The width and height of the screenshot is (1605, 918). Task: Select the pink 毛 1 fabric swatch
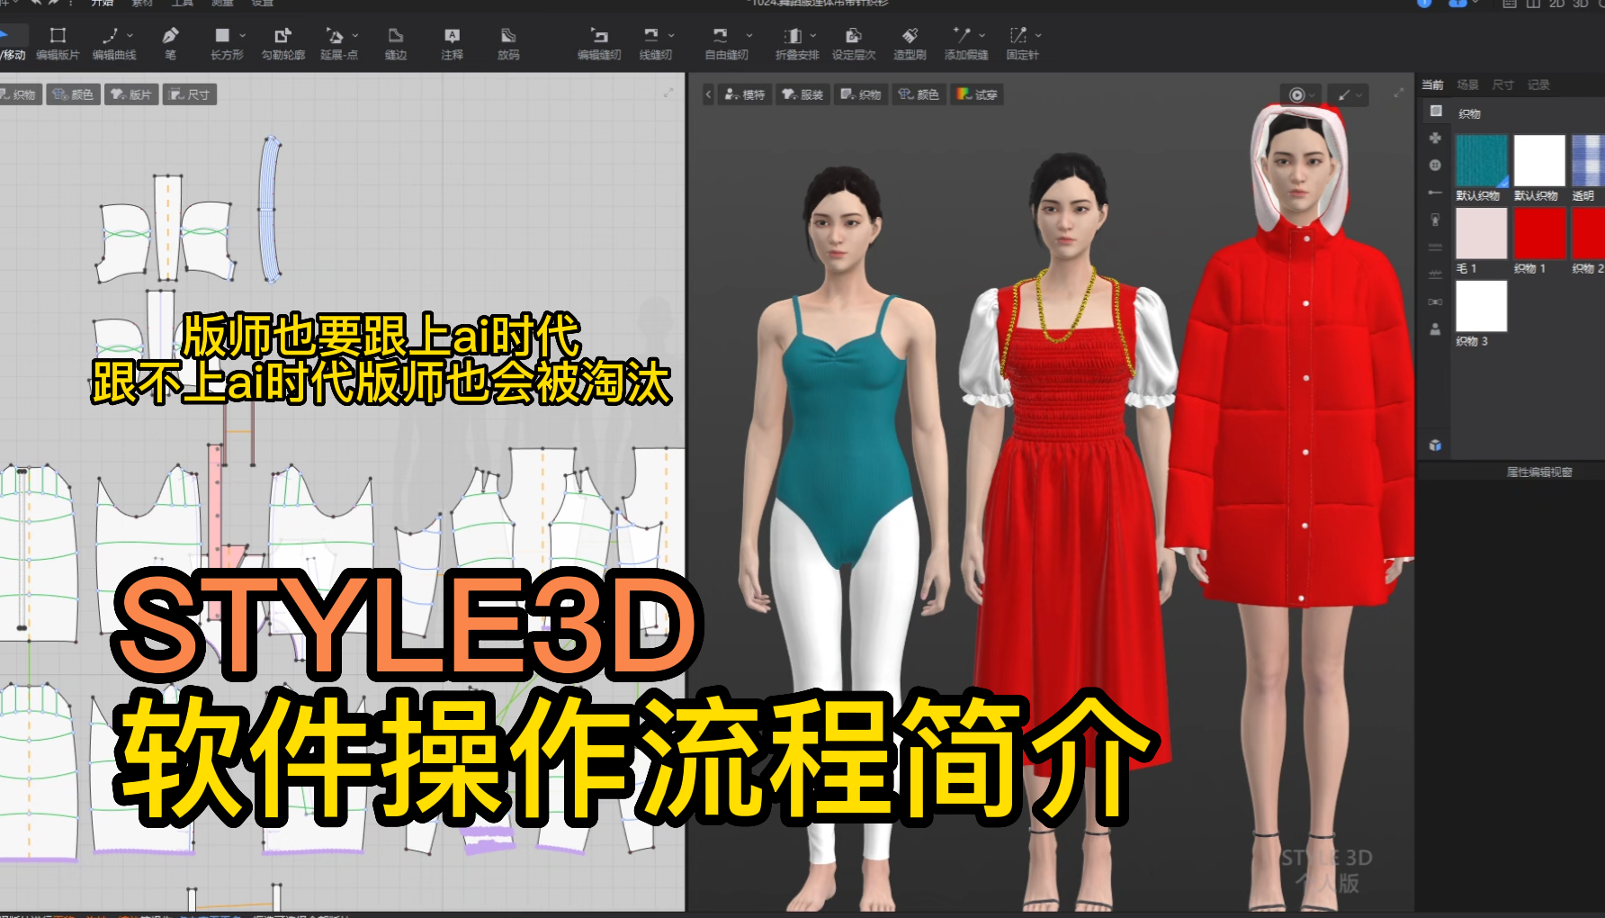point(1482,234)
